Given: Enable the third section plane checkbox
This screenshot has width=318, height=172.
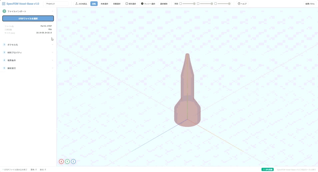Looking at the screenshot, I should click(x=216, y=4).
